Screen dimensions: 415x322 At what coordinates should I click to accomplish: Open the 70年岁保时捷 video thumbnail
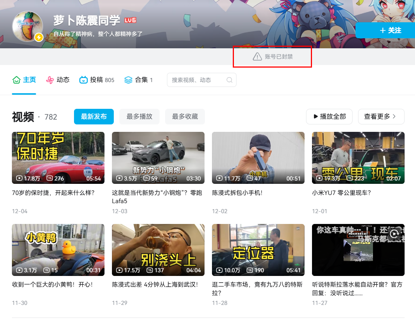point(58,158)
